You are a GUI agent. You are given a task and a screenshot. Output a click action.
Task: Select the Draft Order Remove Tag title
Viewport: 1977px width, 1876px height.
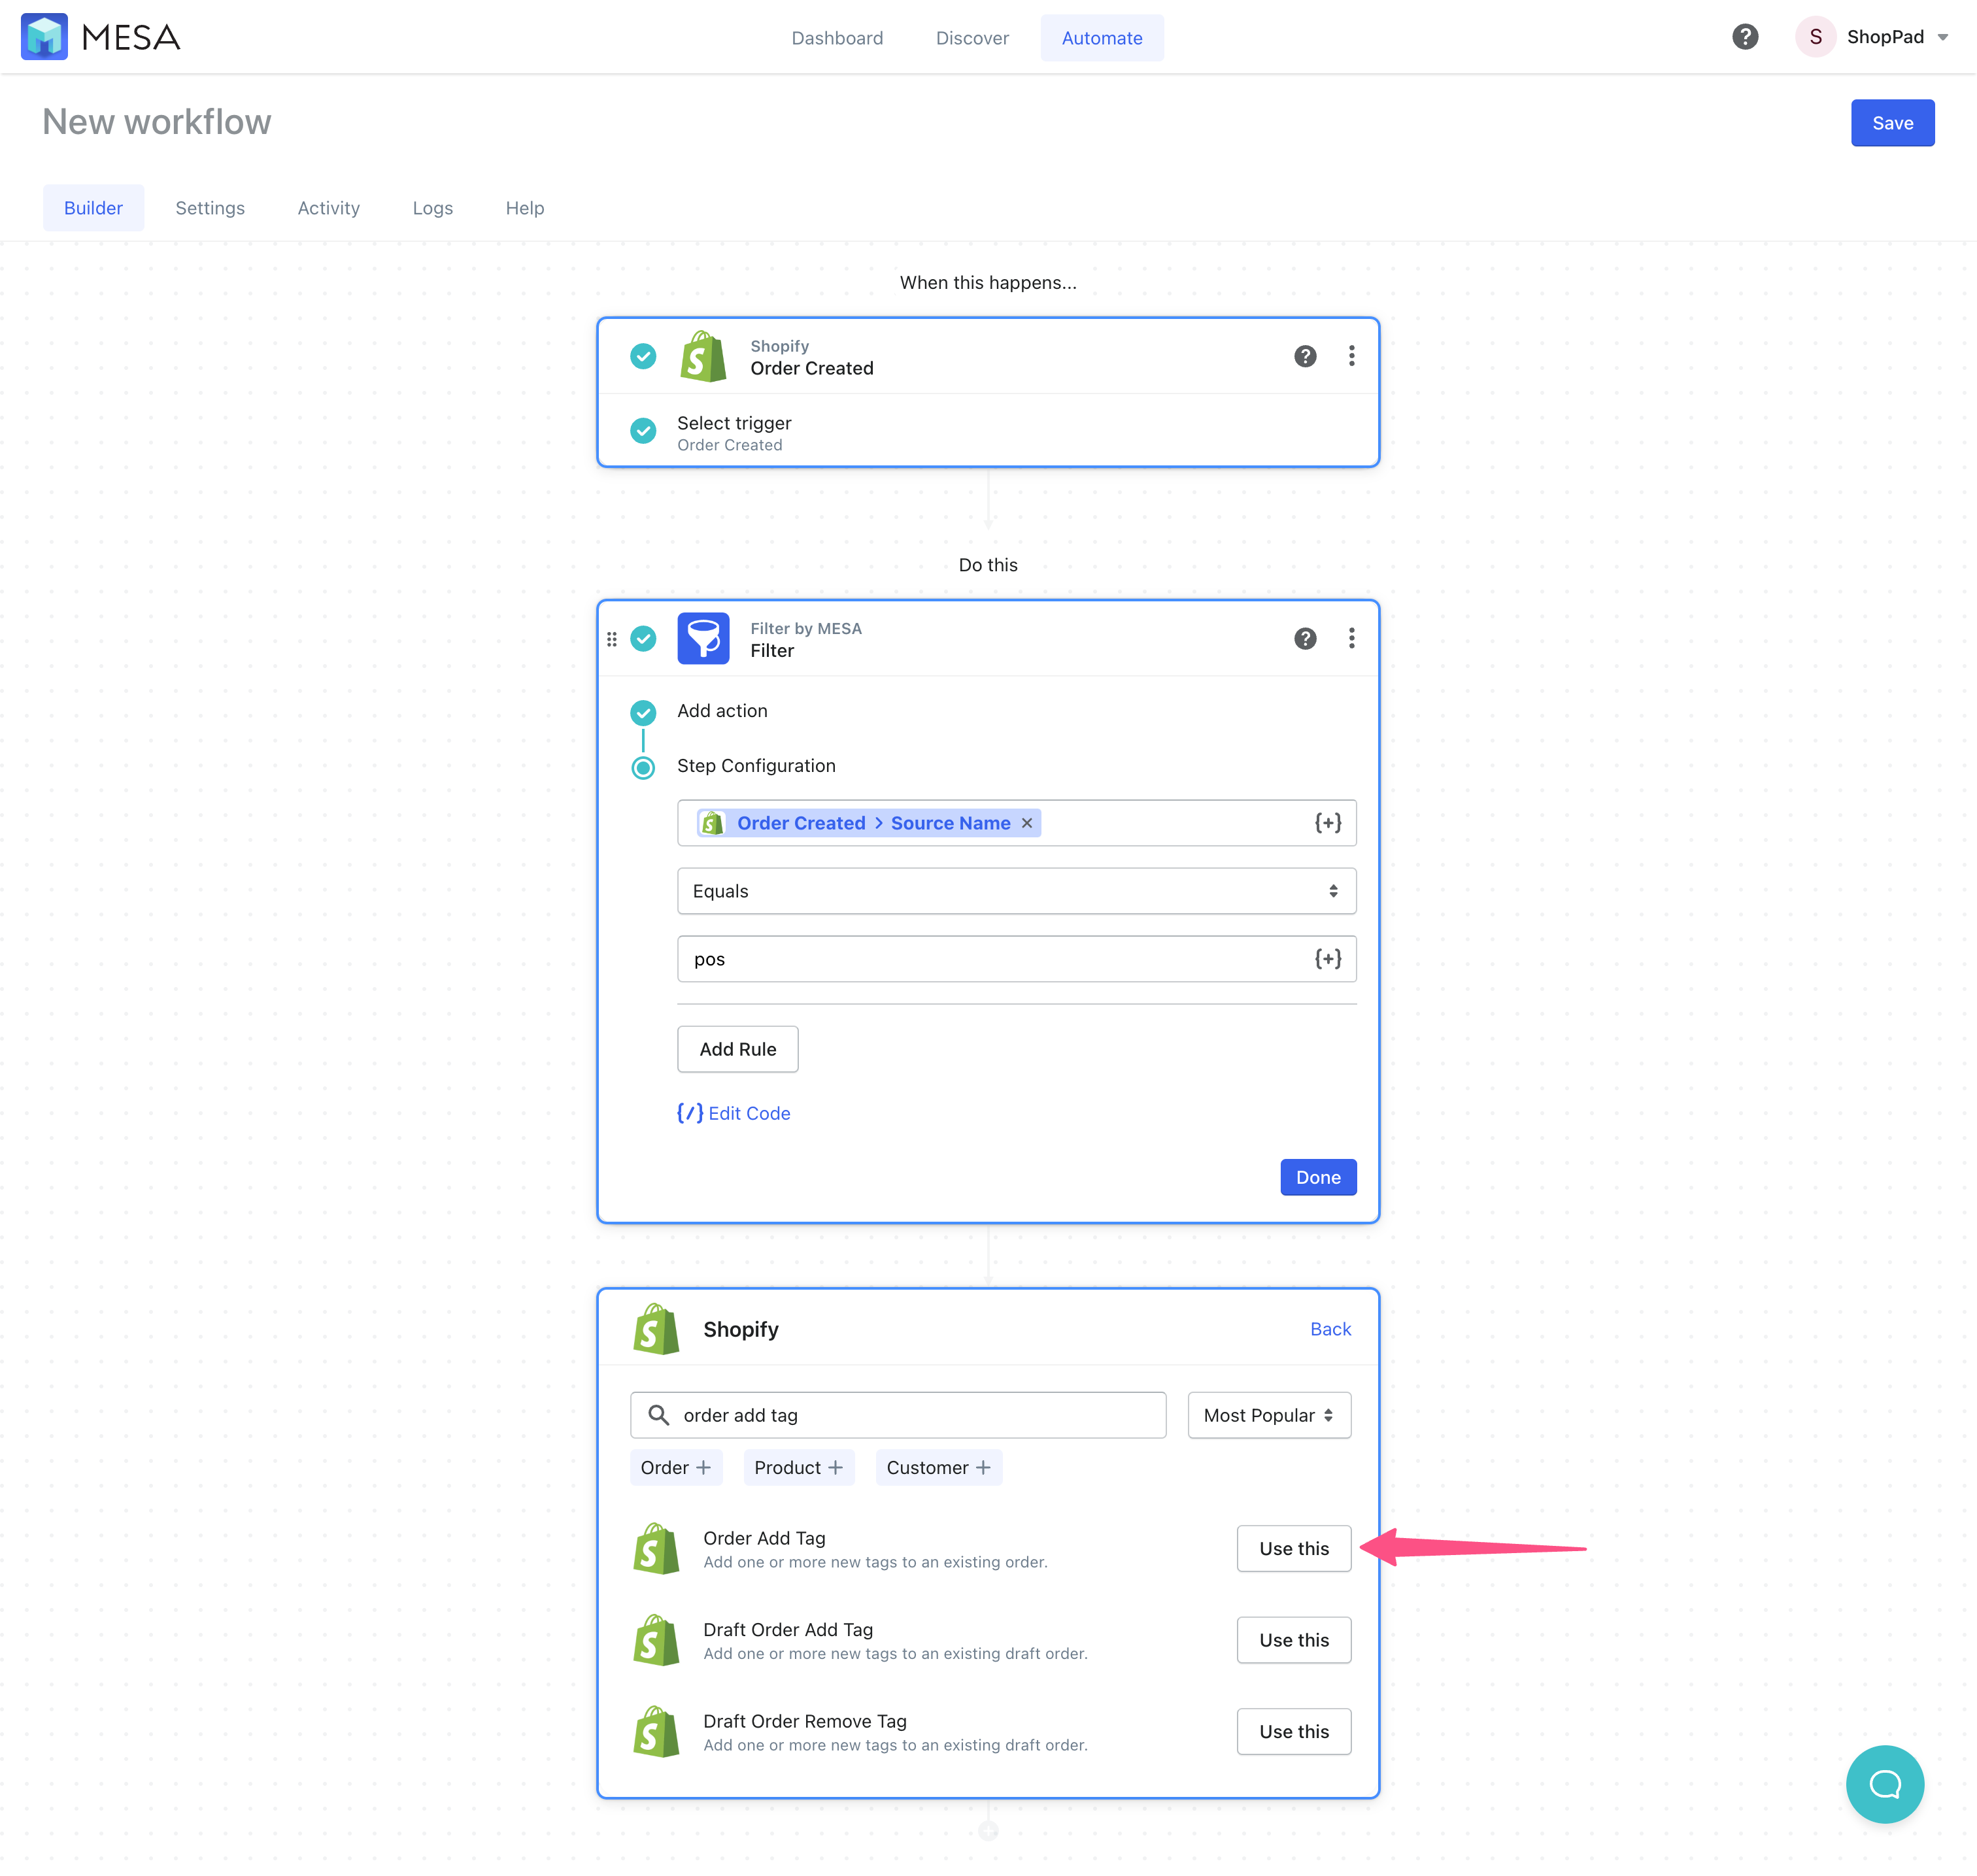click(804, 1721)
